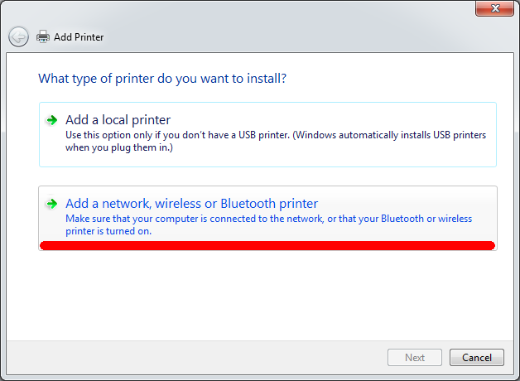Click the back arrow button

(x=18, y=36)
